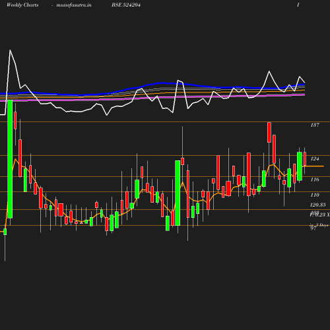Image resolution: width=330 pixels, height=330 pixels.
Task: Click the '97' price level label
Action: (313, 228)
